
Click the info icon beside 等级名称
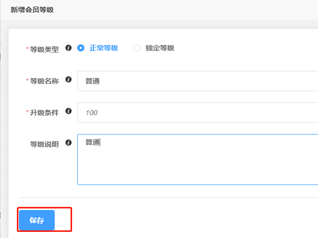(x=69, y=80)
